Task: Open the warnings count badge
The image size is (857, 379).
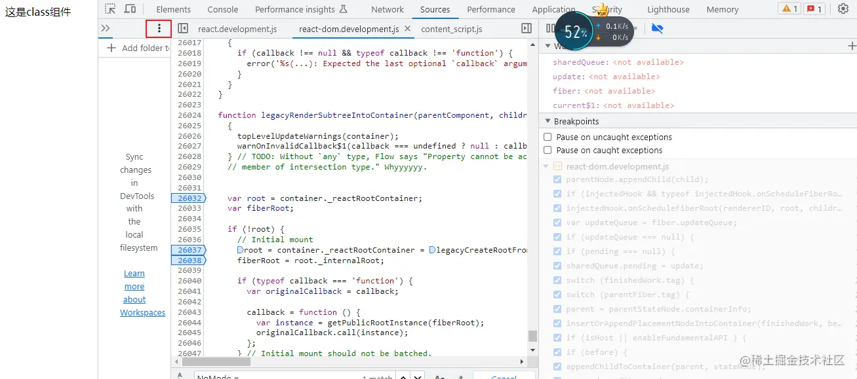Action: click(x=788, y=9)
